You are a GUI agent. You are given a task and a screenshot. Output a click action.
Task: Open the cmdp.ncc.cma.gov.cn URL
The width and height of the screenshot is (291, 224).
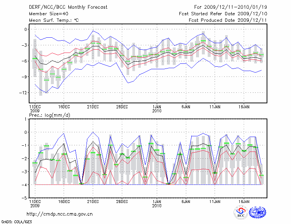60,214
